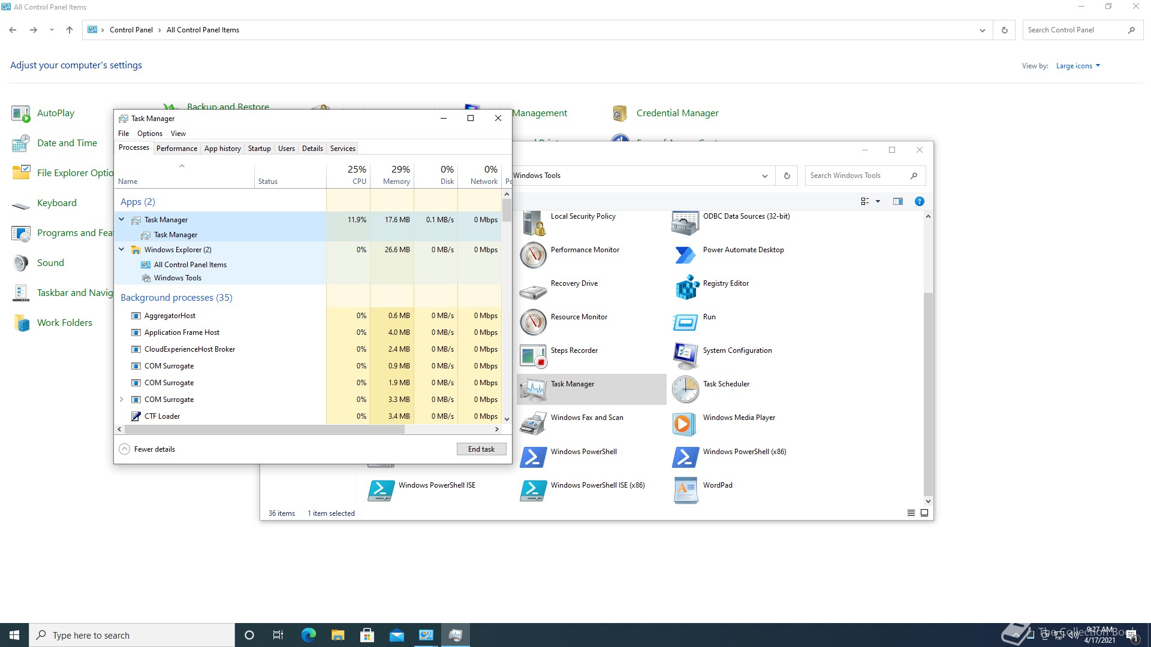This screenshot has height=647, width=1151.
Task: Switch to Startup tab
Action: tap(260, 149)
